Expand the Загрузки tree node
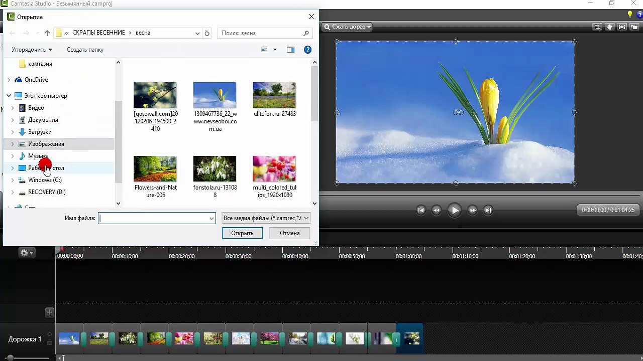The width and height of the screenshot is (643, 361). (13, 132)
